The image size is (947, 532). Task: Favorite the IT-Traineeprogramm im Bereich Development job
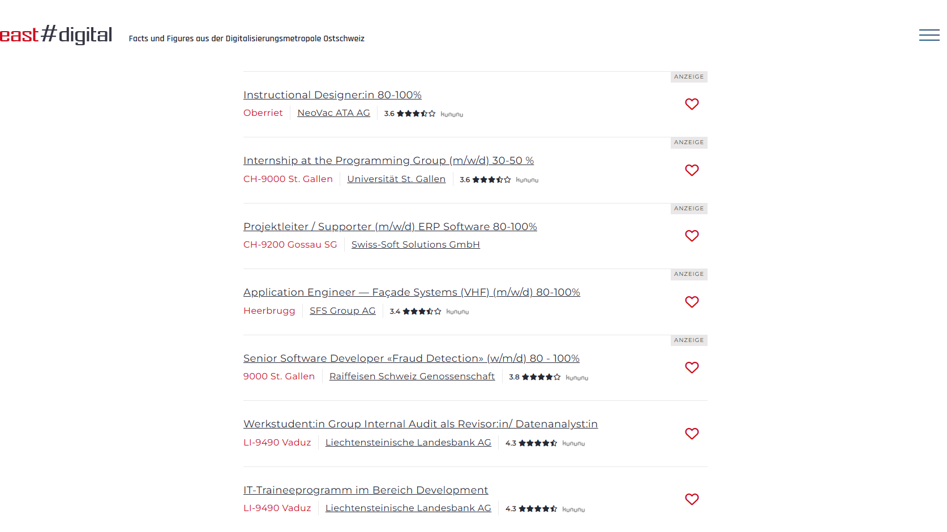(x=692, y=499)
